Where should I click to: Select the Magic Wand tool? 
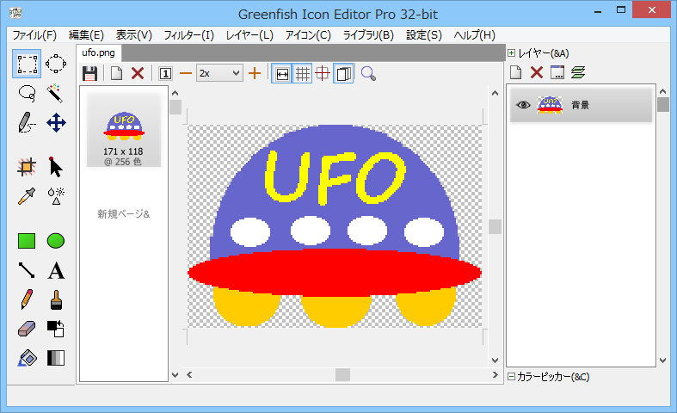click(x=56, y=92)
